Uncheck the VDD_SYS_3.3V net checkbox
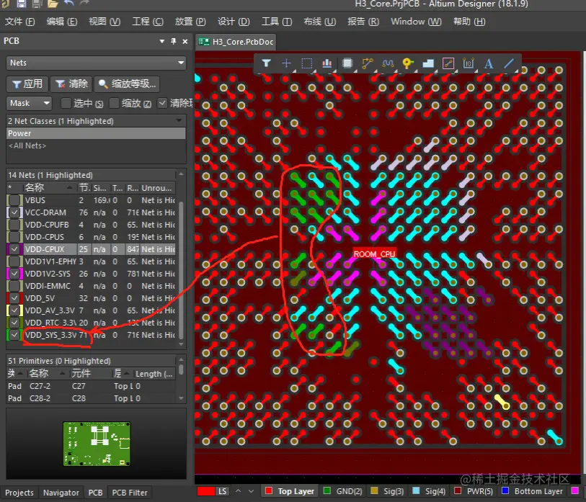Image resolution: width=586 pixels, height=502 pixels. click(14, 335)
